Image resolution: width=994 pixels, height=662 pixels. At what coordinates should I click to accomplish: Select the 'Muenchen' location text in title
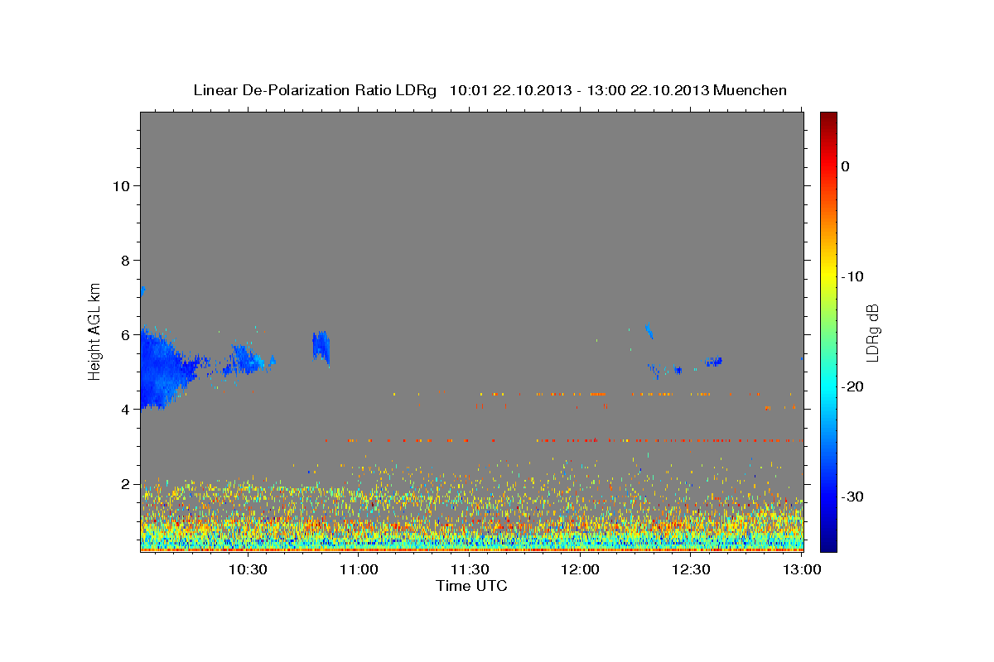750,90
